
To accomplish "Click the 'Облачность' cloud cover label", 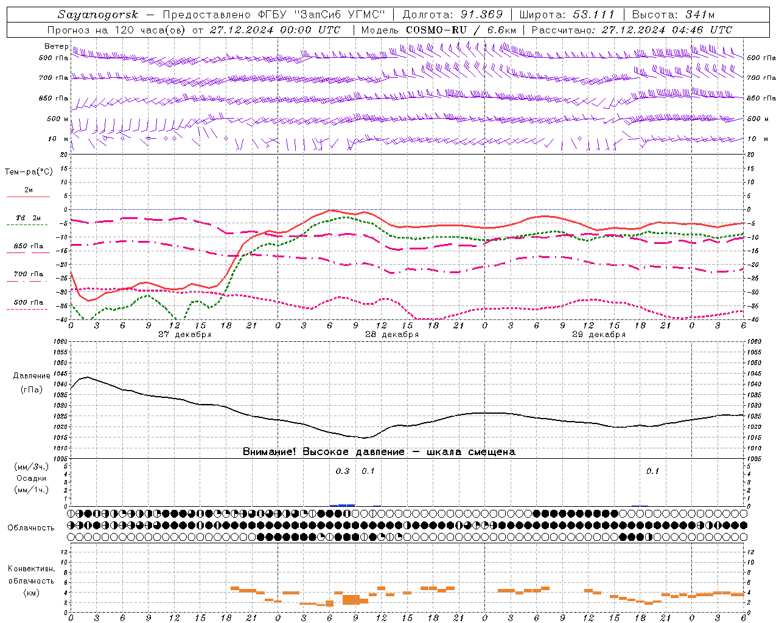I will click(31, 528).
